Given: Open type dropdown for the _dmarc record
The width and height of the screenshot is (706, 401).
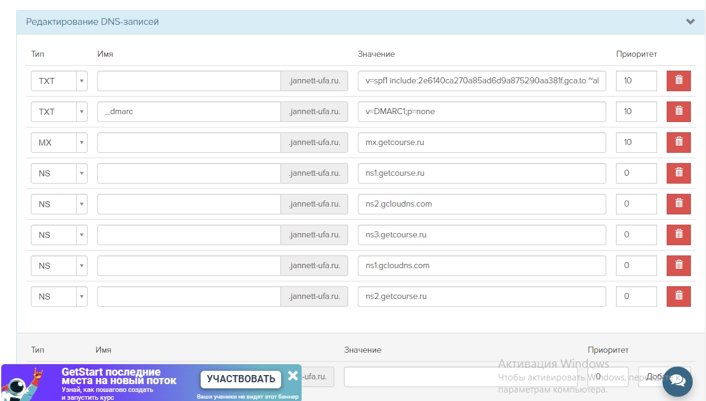Looking at the screenshot, I should [x=59, y=112].
